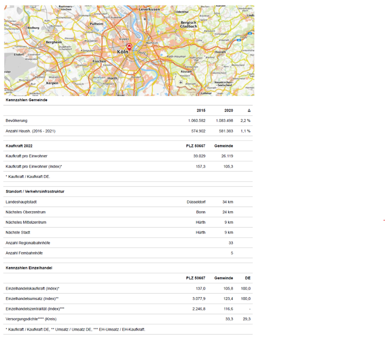Click Bonn in the Nächstes Oberzentrum row
This screenshot has width=385, height=344.
point(201,212)
